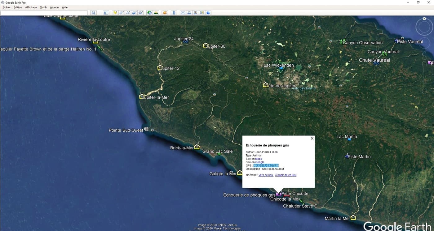Open the Outils menu
This screenshot has height=231, width=434.
pyautogui.click(x=43, y=7)
